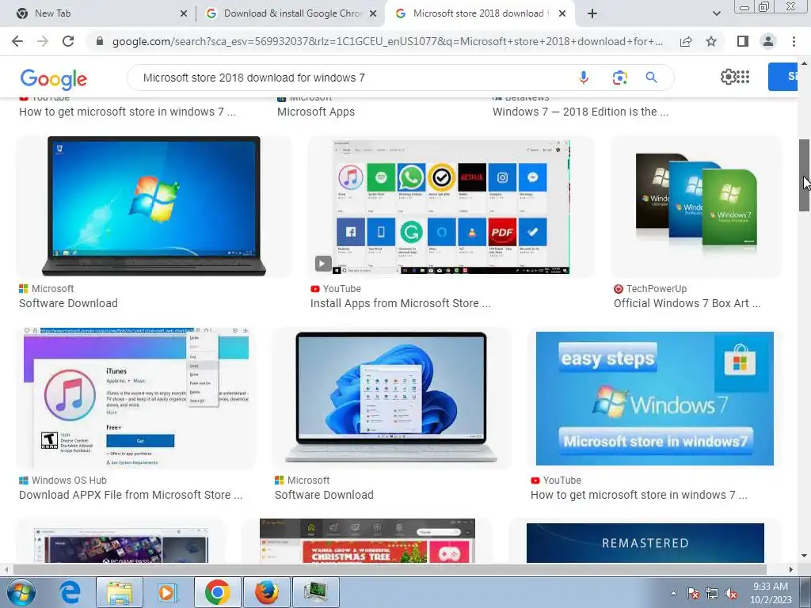Image resolution: width=811 pixels, height=608 pixels.
Task: Reload the current page
Action: (68, 41)
